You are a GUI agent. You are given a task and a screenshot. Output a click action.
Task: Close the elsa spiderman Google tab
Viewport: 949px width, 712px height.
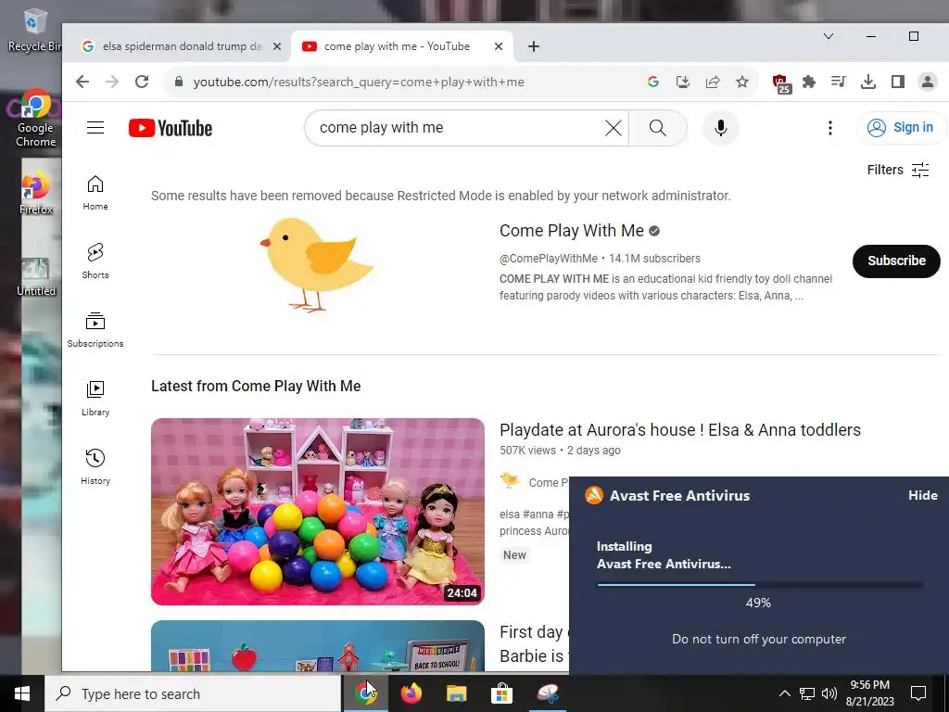pyautogui.click(x=276, y=46)
